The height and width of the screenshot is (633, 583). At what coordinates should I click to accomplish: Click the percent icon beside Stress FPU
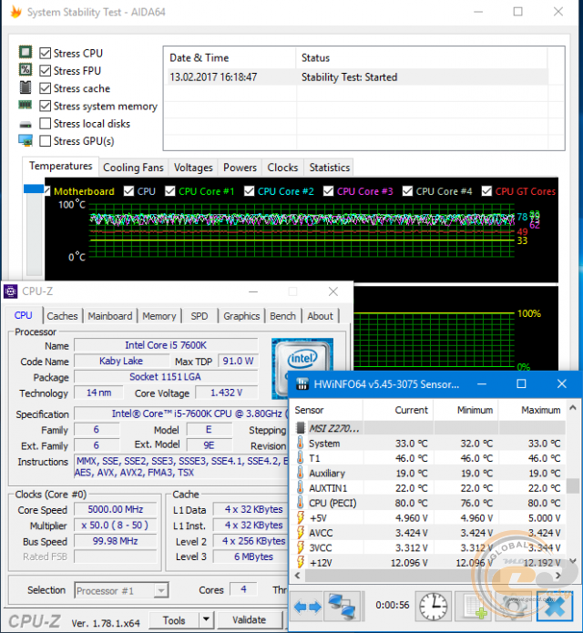pos(25,69)
